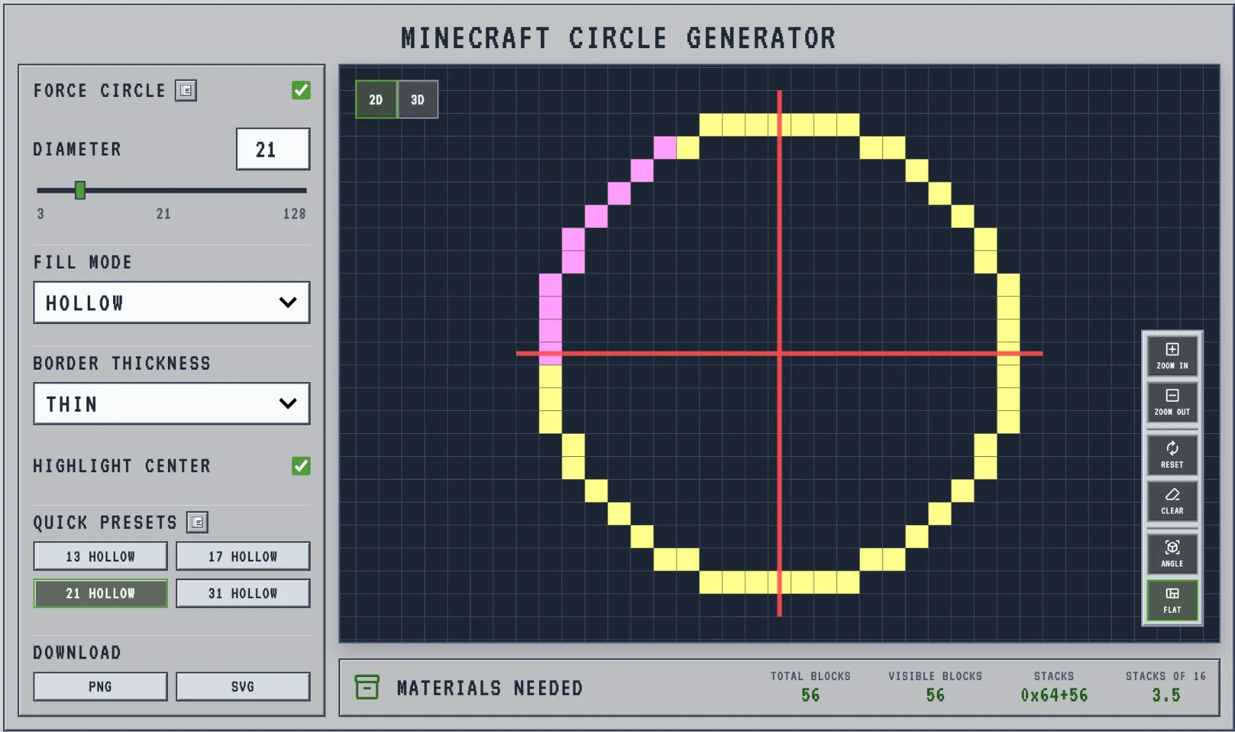Switch to the 2D view tab
Screen dimensions: 1235x732
376,99
